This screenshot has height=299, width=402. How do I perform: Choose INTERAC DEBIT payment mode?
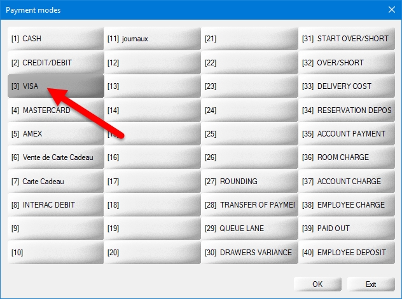(x=56, y=205)
